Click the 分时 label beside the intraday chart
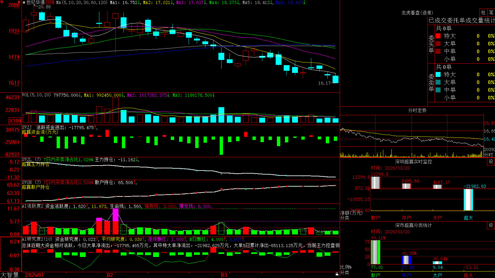Screen dimensions: 495x278 [489, 155]
